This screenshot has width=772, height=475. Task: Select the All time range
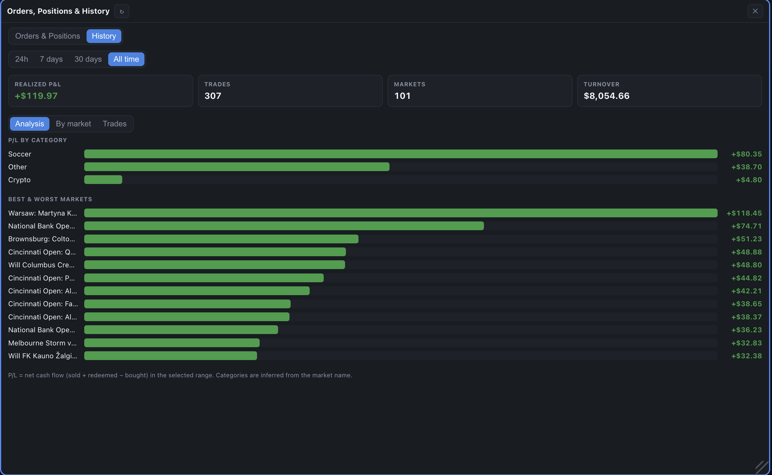(126, 59)
